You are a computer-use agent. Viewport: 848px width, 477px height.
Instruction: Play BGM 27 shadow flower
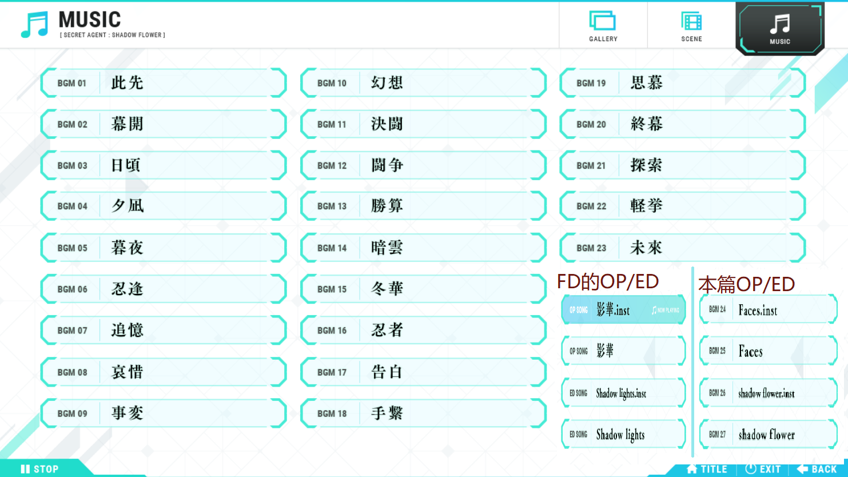point(769,435)
